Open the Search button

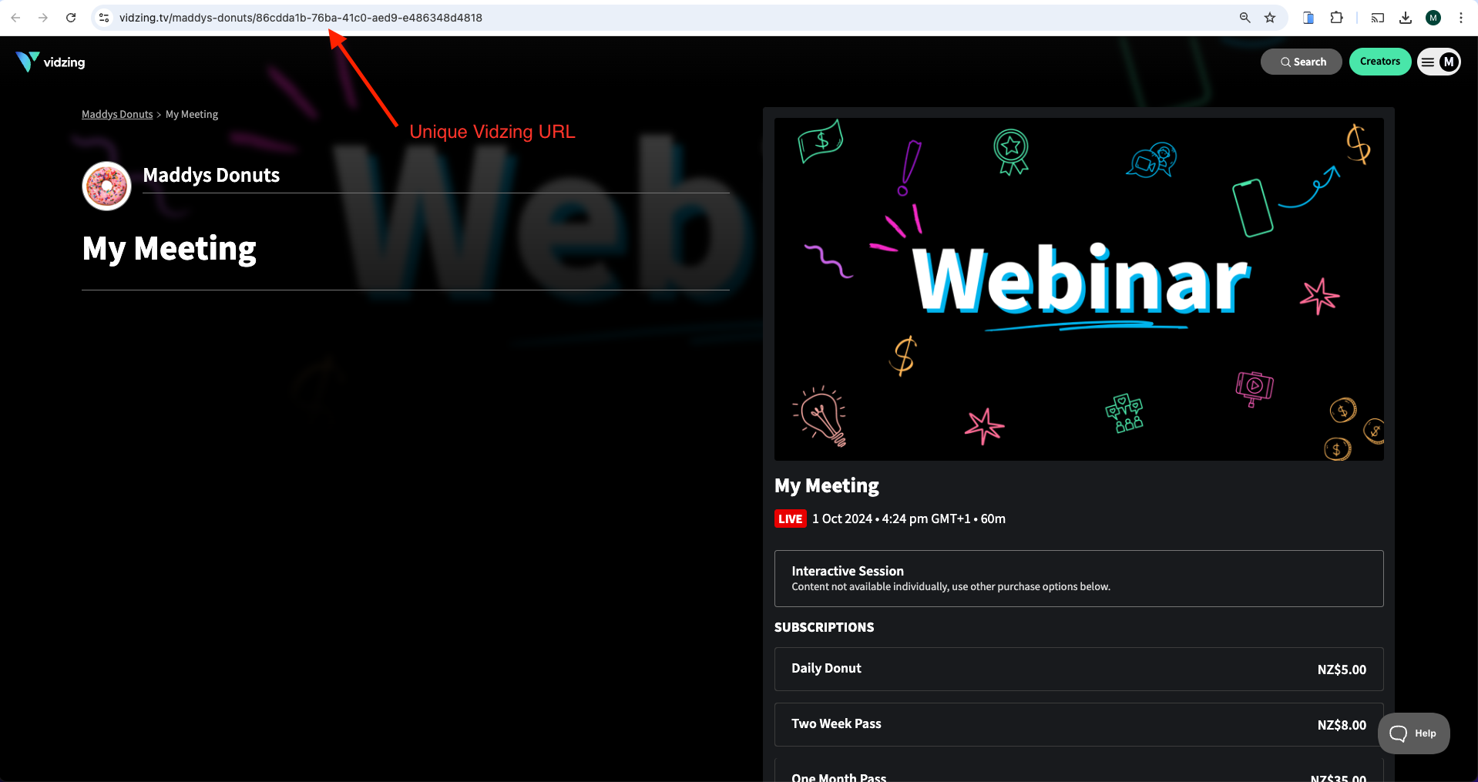pyautogui.click(x=1302, y=62)
